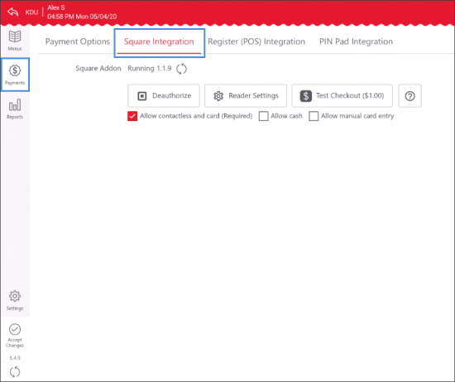Image resolution: width=455 pixels, height=382 pixels.
Task: Open Reader Settings
Action: tap(246, 96)
